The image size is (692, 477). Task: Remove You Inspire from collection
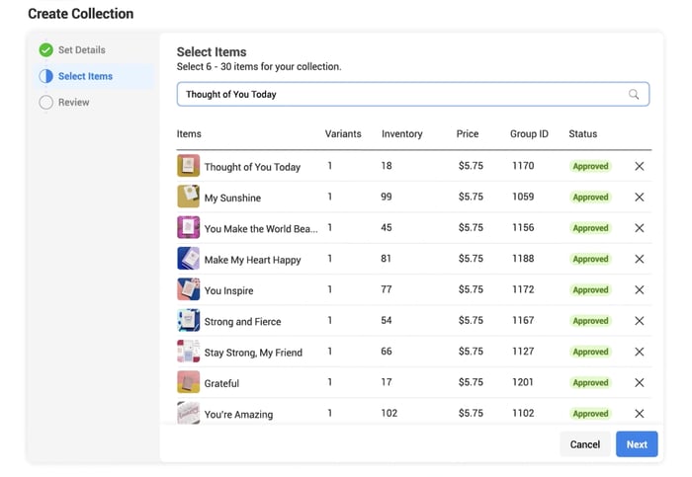639,289
